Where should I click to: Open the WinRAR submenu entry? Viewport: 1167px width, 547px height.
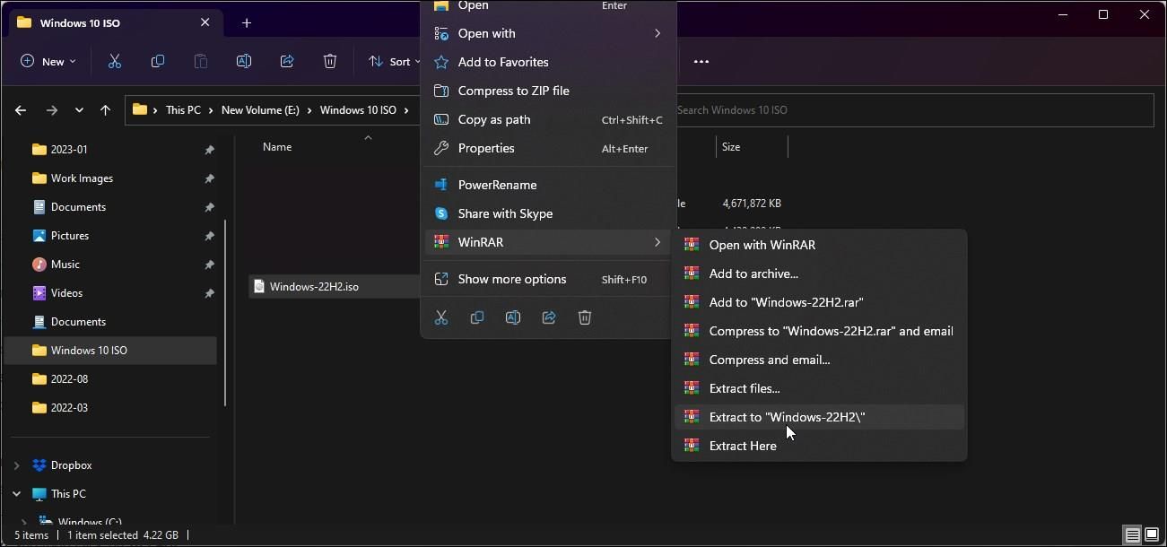coord(548,242)
